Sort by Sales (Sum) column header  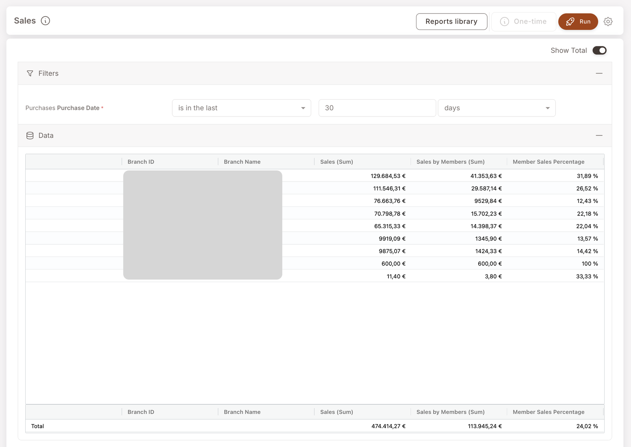[336, 162]
